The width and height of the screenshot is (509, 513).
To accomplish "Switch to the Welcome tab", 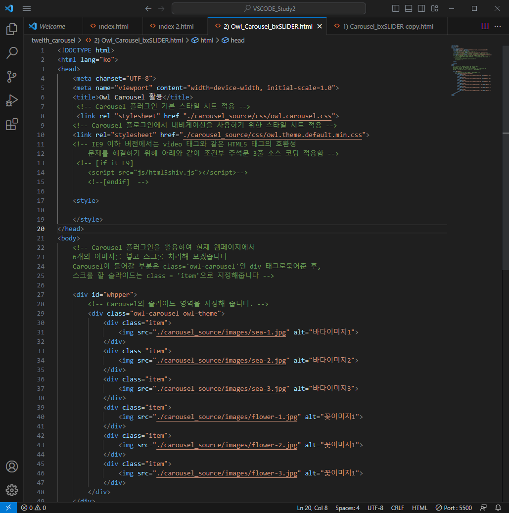I will click(53, 27).
